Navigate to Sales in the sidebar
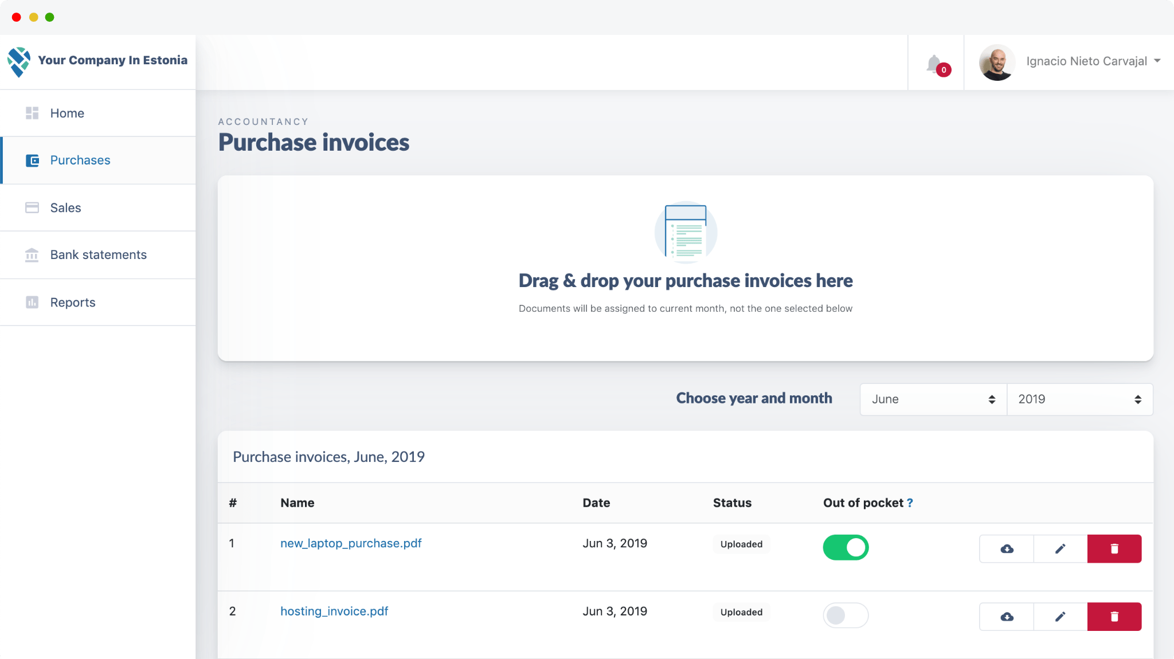This screenshot has width=1174, height=659. [65, 208]
